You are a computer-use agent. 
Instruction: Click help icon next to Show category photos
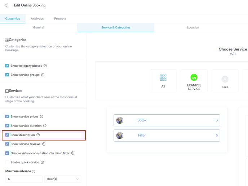45,66
